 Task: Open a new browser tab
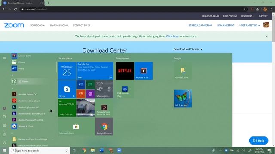click(x=48, y=3)
